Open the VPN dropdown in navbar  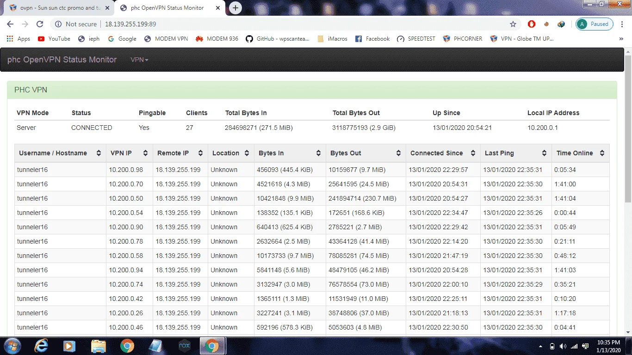(139, 60)
